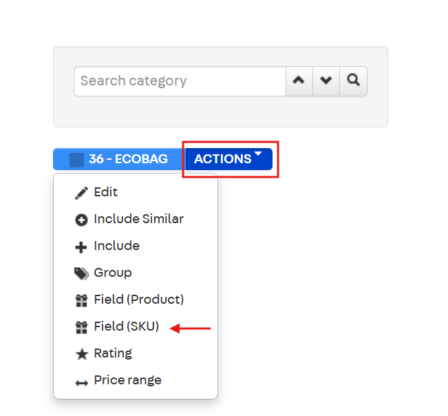The image size is (448, 416).
Task: Select the Edit menu option
Action: pyautogui.click(x=106, y=192)
